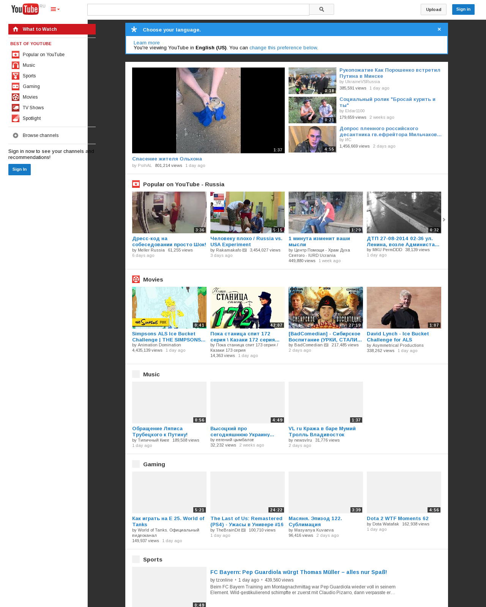
Task: Open Пока станица спит 172 thumbnail
Action: [x=248, y=308]
